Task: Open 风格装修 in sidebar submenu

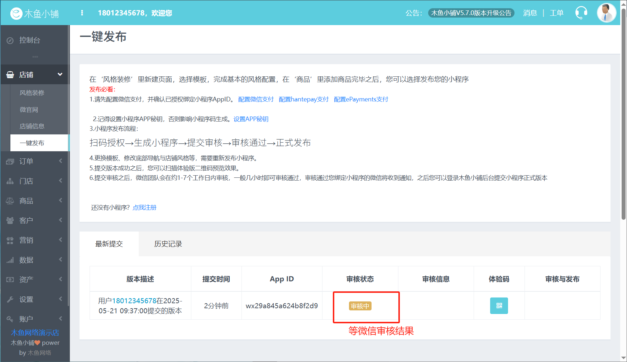Action: click(x=32, y=93)
